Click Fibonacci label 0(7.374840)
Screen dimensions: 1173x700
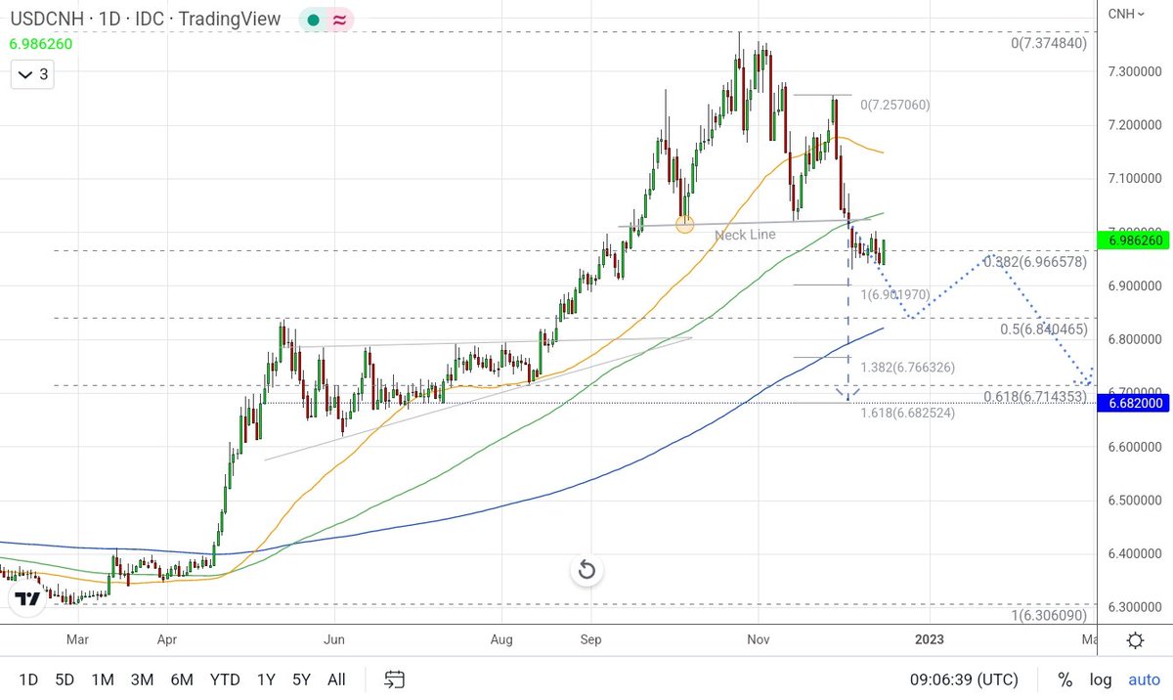pos(1050,43)
